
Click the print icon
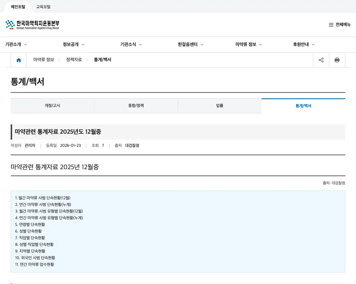[337, 60]
